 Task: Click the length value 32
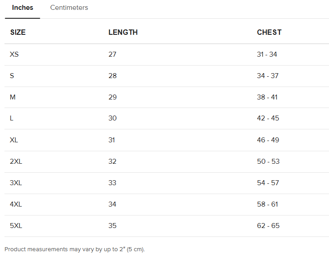pyautogui.click(x=112, y=162)
